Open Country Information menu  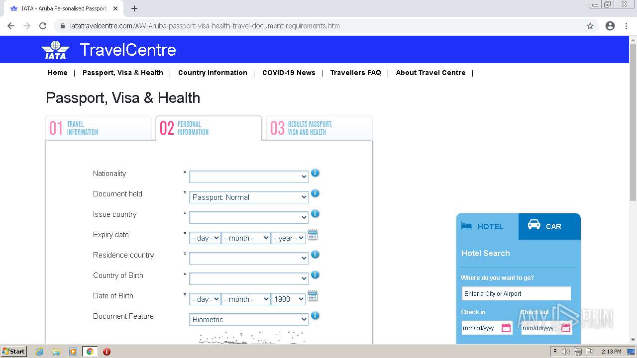click(212, 73)
